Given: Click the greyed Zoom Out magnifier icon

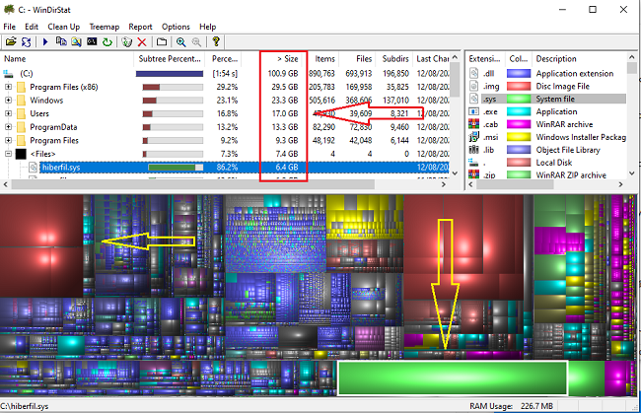Looking at the screenshot, I should [x=196, y=41].
